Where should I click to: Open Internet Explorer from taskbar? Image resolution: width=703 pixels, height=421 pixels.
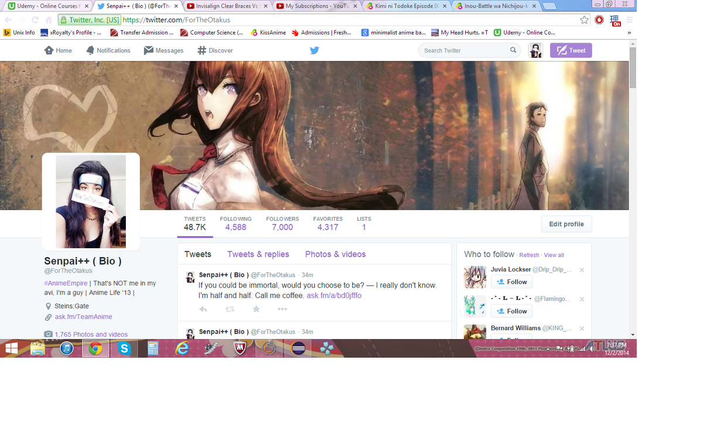pos(182,349)
